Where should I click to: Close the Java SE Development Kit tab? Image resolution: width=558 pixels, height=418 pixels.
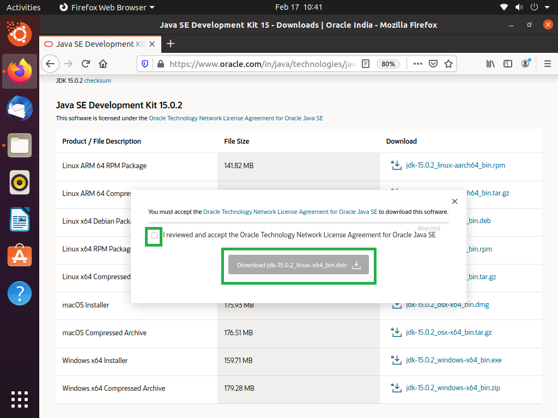152,44
